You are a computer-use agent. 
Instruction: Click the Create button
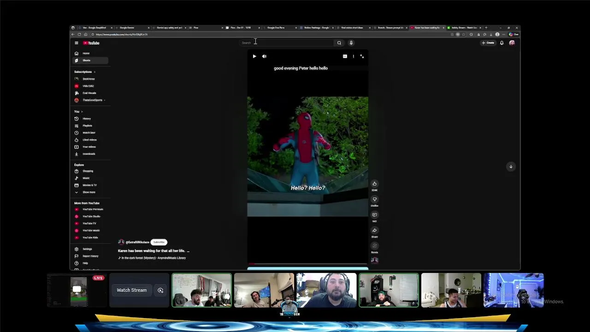tap(488, 43)
